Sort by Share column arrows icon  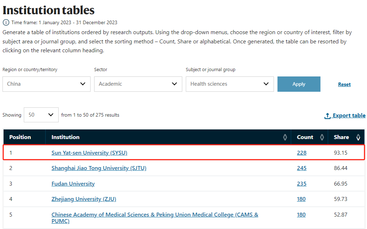point(358,137)
